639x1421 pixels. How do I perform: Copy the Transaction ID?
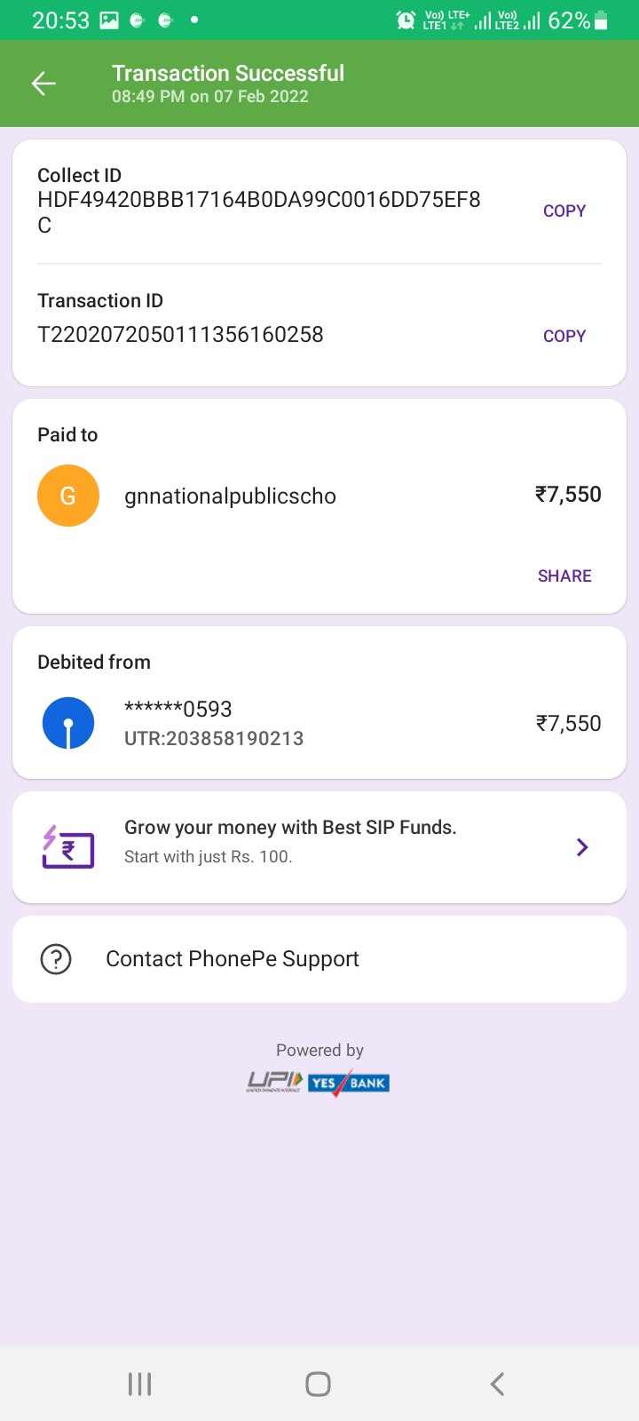tap(564, 337)
